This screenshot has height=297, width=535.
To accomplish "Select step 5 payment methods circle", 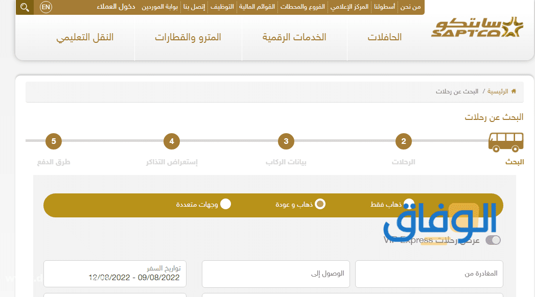I will (x=54, y=141).
